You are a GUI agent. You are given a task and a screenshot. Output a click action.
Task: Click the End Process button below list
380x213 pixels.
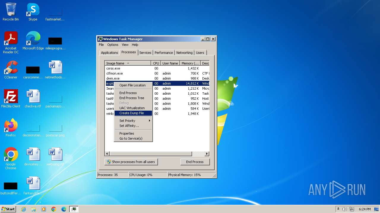tap(195, 162)
